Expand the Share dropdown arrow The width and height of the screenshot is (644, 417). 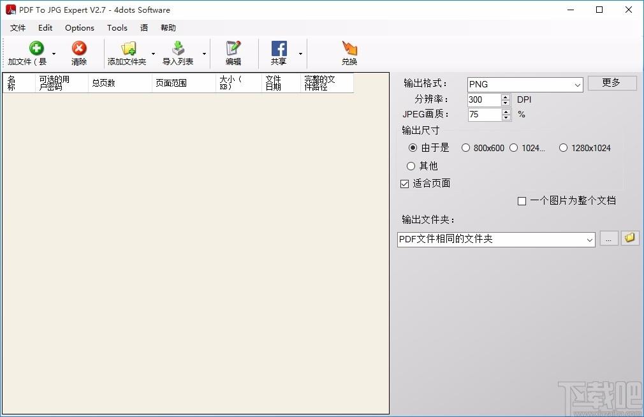(301, 54)
